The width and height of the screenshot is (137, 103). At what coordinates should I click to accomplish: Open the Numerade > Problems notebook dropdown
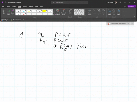pos(118,23)
